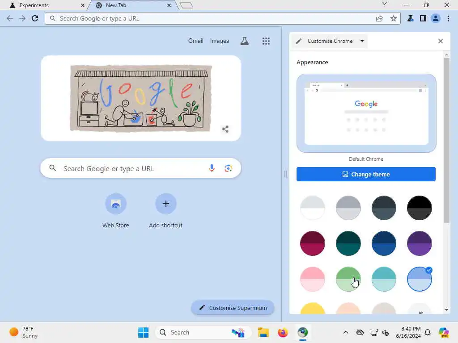Select the purple color swatch
The width and height of the screenshot is (458, 343).
[x=420, y=243]
